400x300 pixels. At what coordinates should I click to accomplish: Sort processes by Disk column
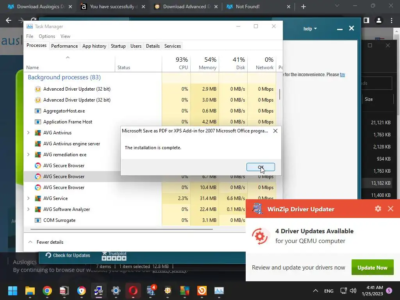[x=234, y=63]
